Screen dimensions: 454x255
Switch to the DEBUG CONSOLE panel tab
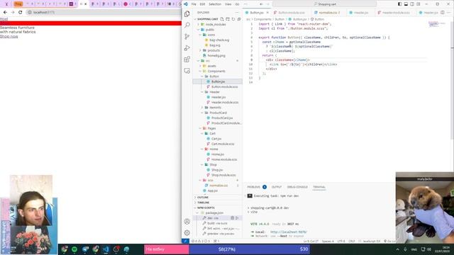pos(297,187)
